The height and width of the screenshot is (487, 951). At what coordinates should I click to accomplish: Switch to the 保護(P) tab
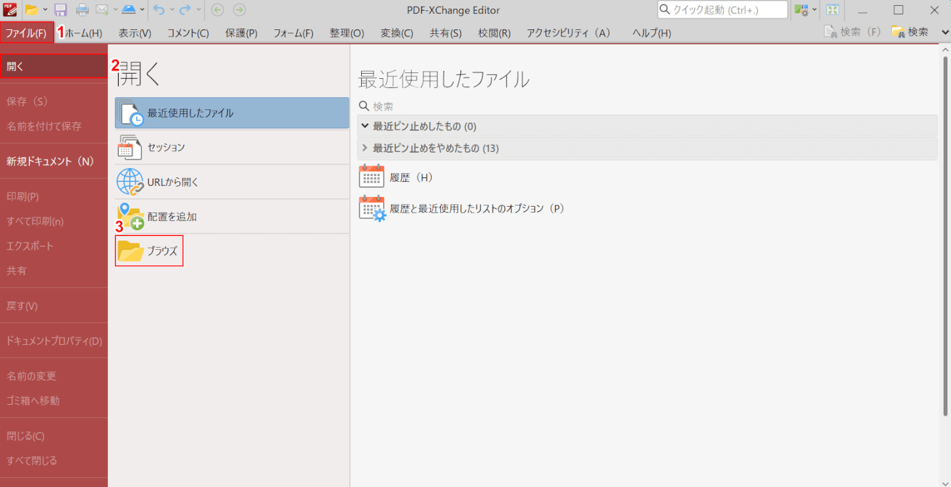pos(242,33)
